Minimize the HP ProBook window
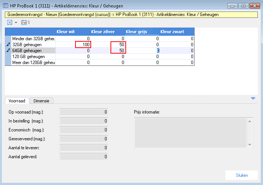Screen dimensions: 263x185 pos(232,6)
